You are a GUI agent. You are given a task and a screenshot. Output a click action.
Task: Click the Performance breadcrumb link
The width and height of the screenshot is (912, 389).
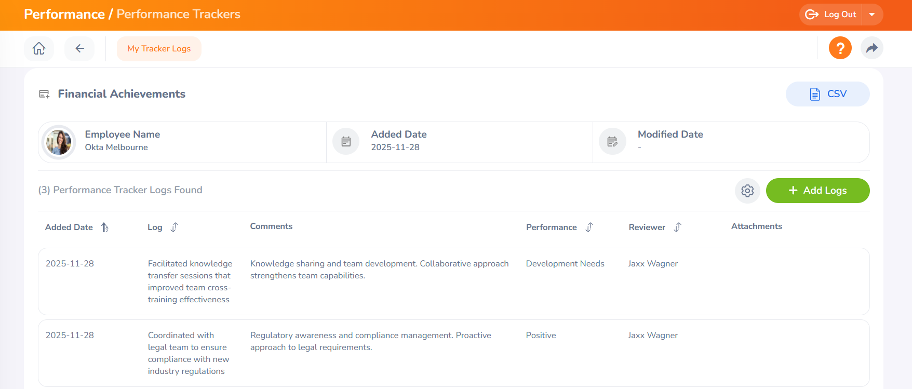coord(64,14)
